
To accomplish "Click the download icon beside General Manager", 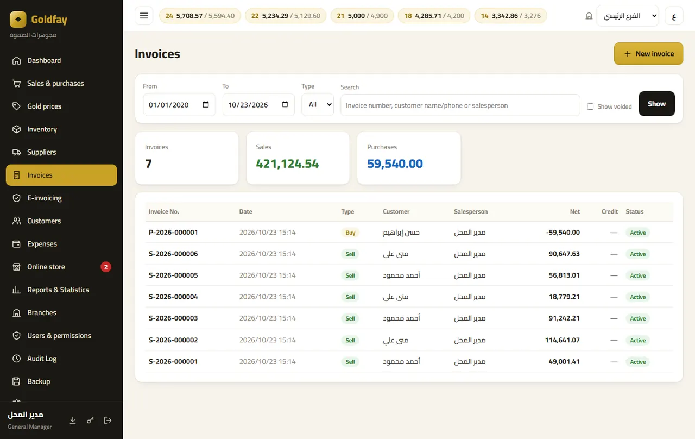I will tap(73, 420).
